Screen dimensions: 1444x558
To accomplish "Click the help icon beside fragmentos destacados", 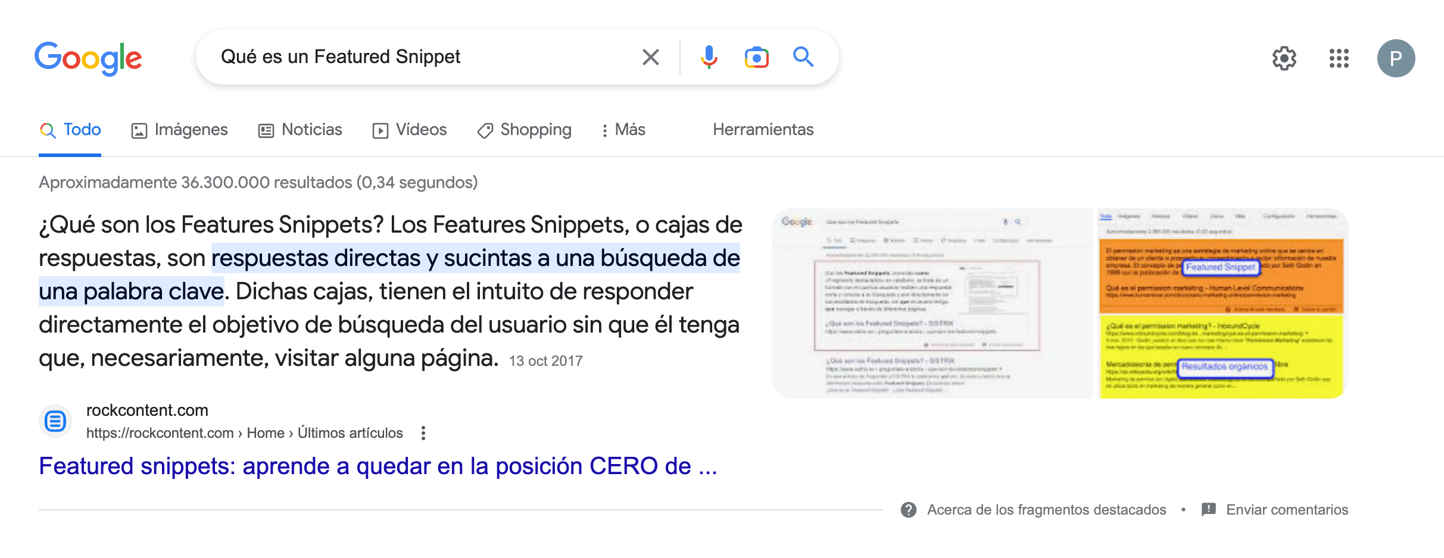I will tap(908, 510).
